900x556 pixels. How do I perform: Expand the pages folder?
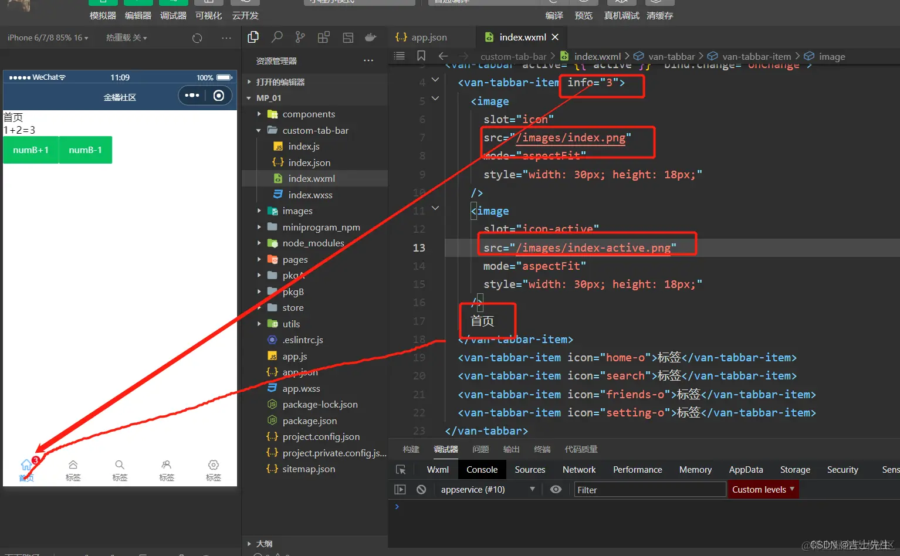314,259
